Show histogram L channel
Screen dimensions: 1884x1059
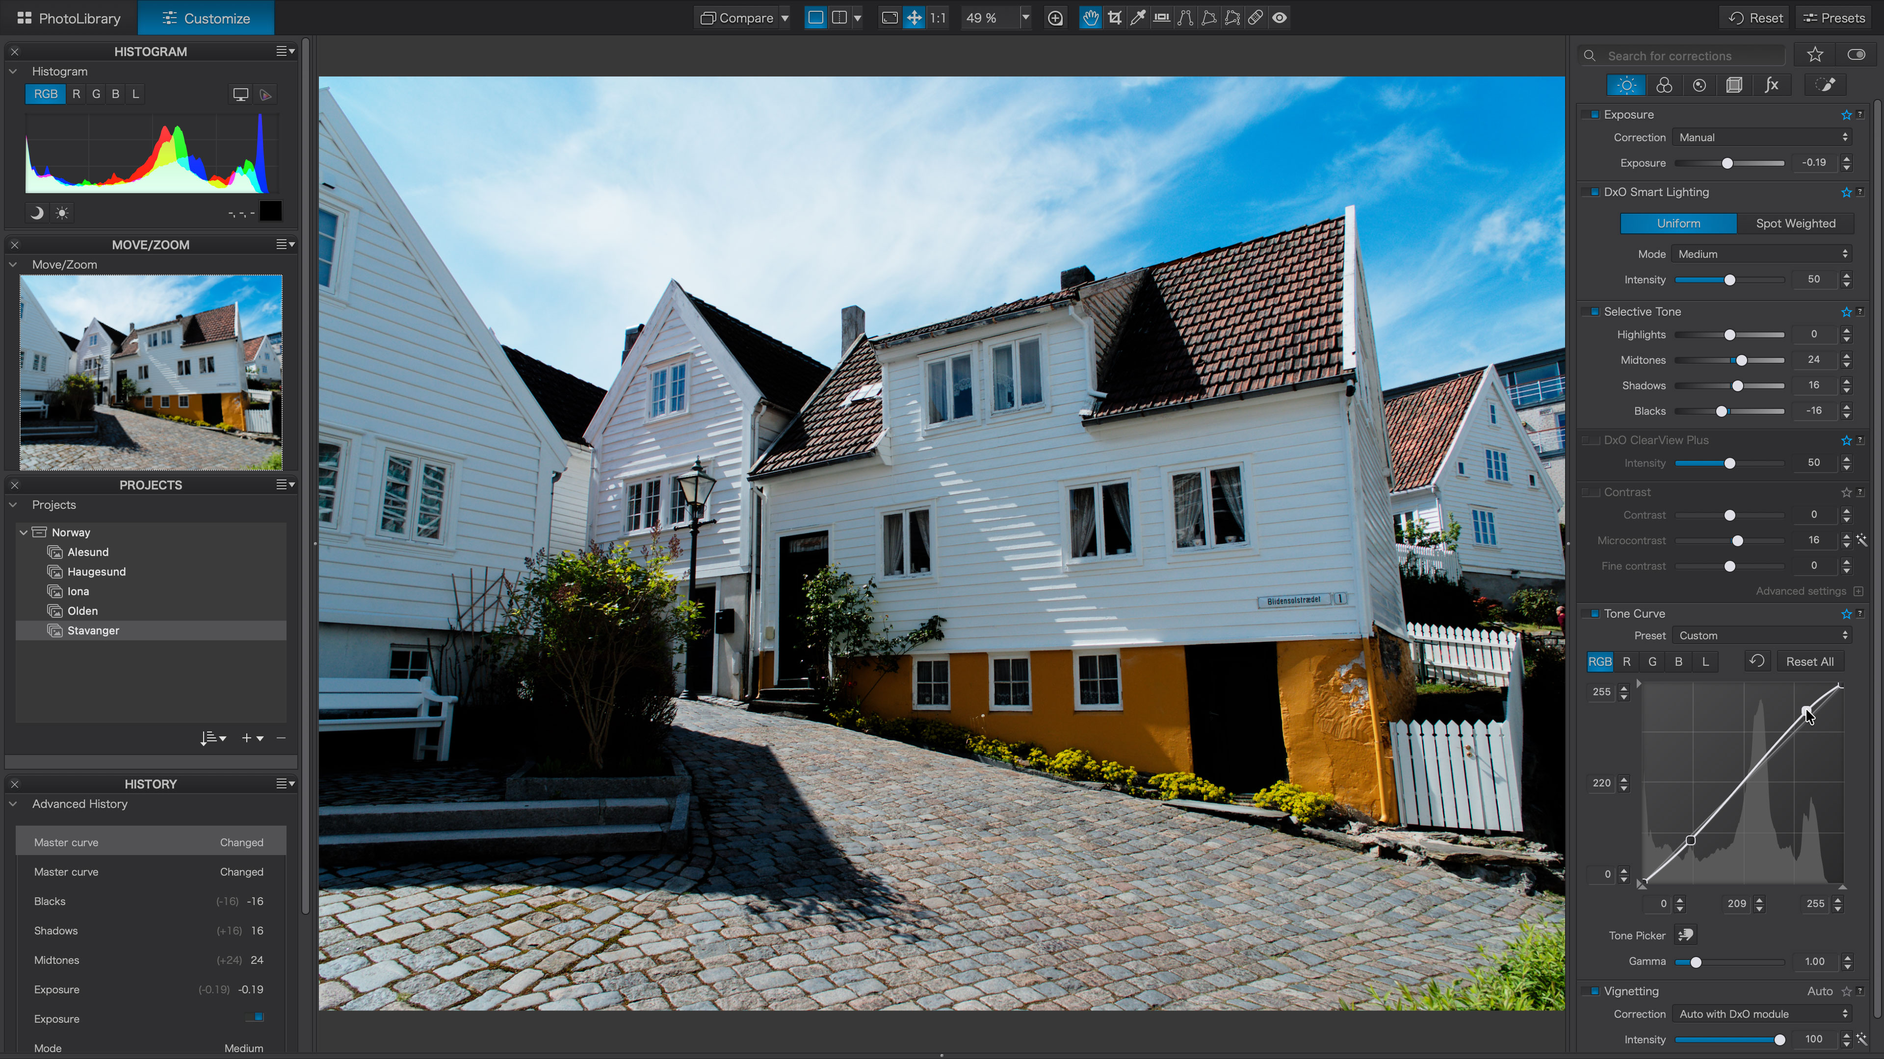click(135, 94)
